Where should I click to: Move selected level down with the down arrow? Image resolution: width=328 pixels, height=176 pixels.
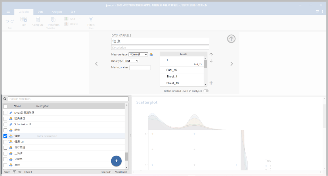point(211,61)
